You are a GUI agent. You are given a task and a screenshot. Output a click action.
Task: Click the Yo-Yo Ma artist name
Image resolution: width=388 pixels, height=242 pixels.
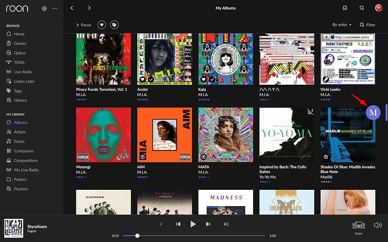click(268, 177)
